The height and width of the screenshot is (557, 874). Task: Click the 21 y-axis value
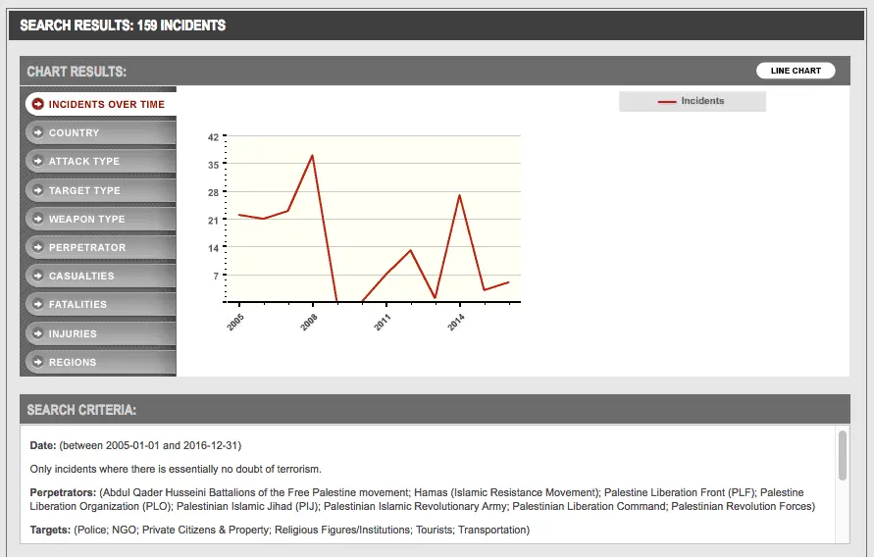tap(214, 221)
